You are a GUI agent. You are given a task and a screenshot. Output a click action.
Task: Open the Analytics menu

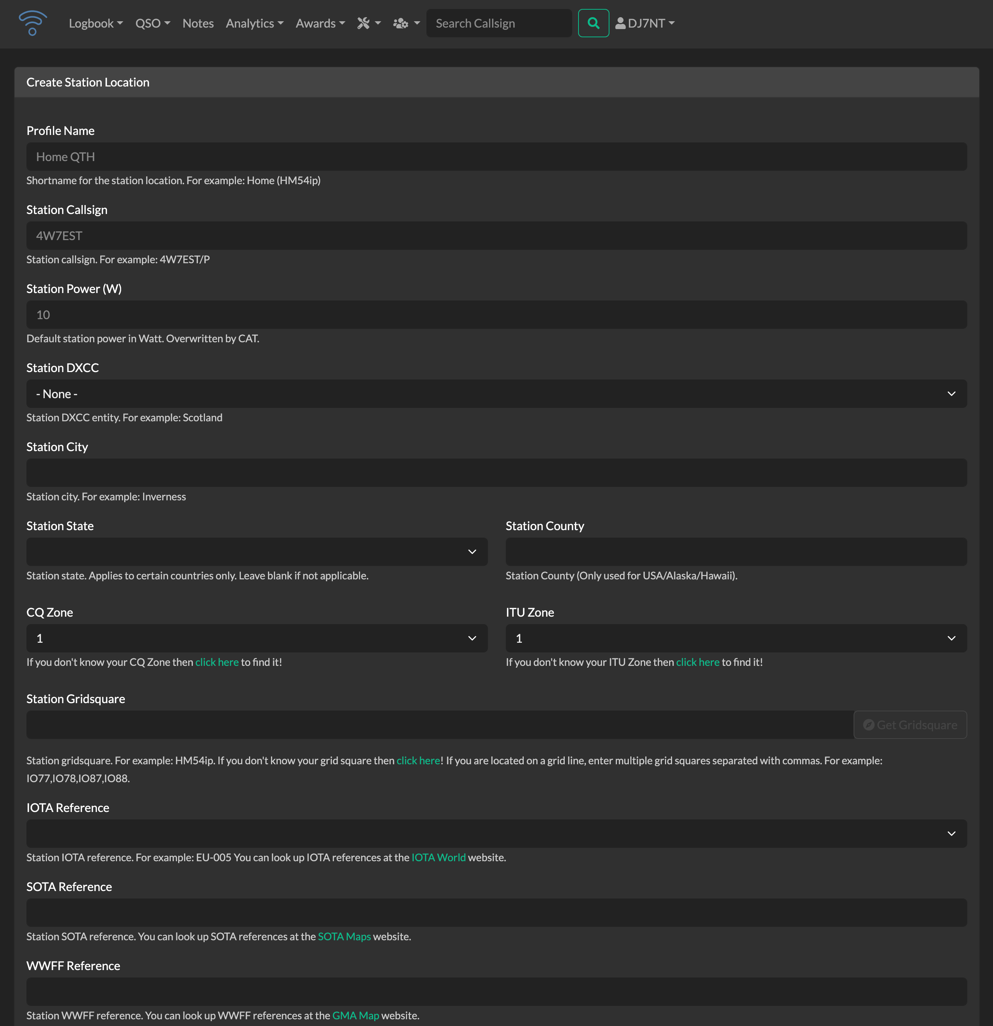click(255, 23)
